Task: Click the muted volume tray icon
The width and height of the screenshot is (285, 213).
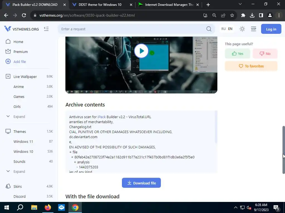Action: (249, 207)
